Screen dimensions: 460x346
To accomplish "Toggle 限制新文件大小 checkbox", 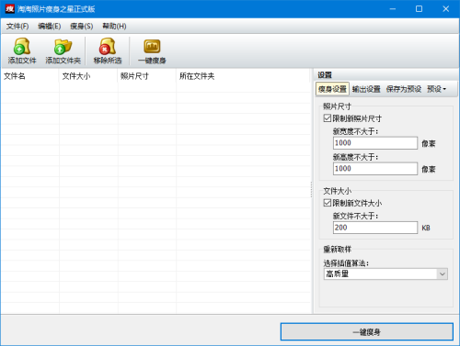I will coord(328,203).
